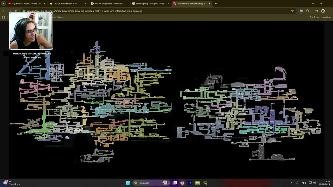
Task: Switch the POR keyboard language indicator
Action: pos(304,183)
